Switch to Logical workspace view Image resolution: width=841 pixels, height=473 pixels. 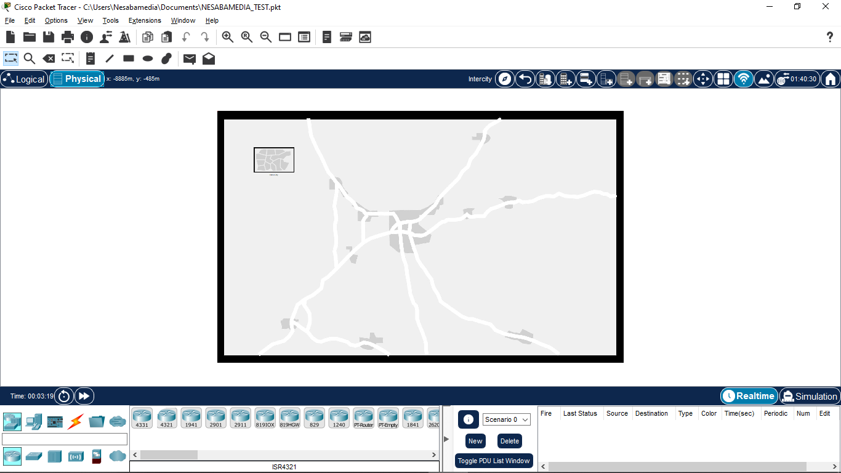tap(25, 79)
